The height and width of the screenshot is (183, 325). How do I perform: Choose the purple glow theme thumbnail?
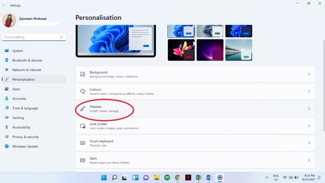[210, 50]
